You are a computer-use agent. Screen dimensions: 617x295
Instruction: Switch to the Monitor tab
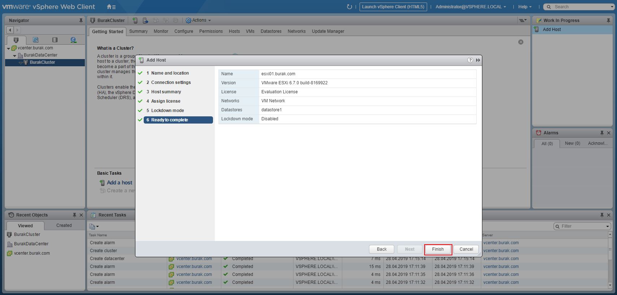(161, 31)
